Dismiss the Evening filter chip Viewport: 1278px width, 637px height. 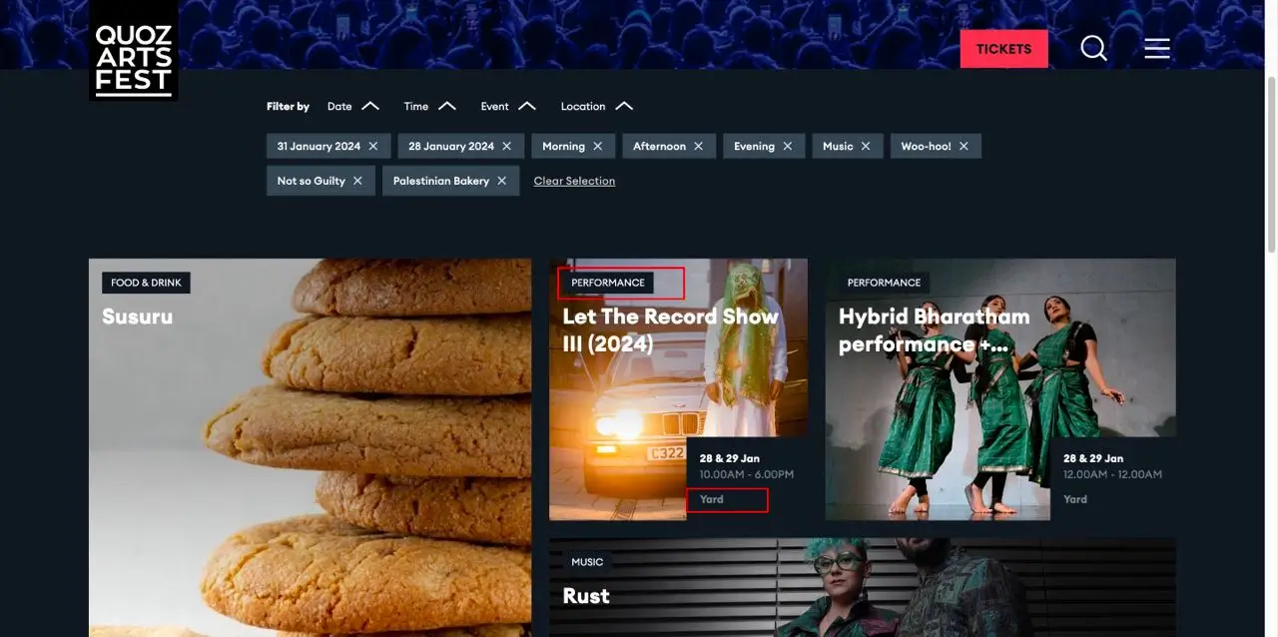[x=788, y=146]
